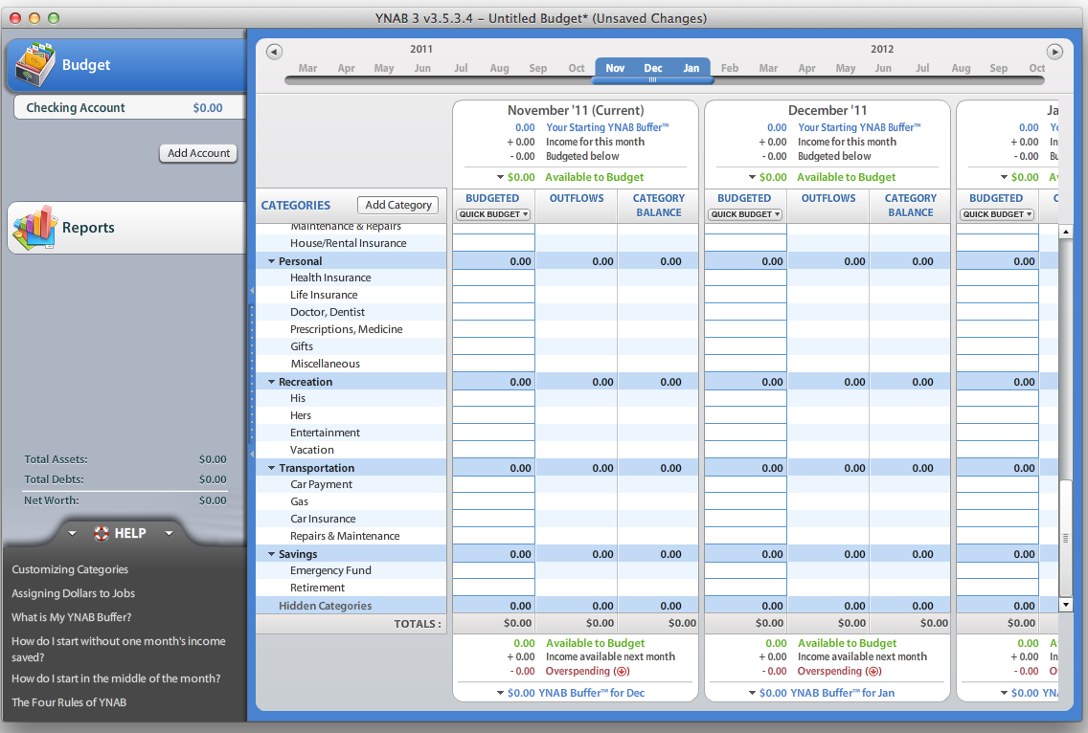Click November budgeted cell for Gas
Image resolution: width=1088 pixels, height=733 pixels.
[x=493, y=501]
